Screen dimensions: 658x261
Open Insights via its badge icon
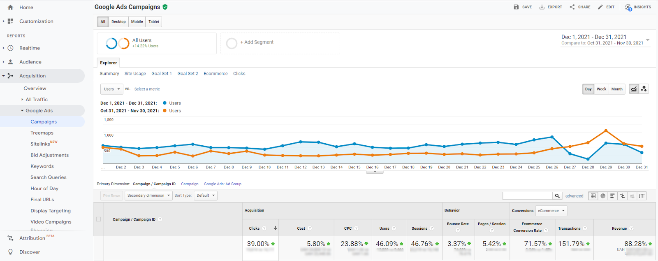(x=628, y=7)
